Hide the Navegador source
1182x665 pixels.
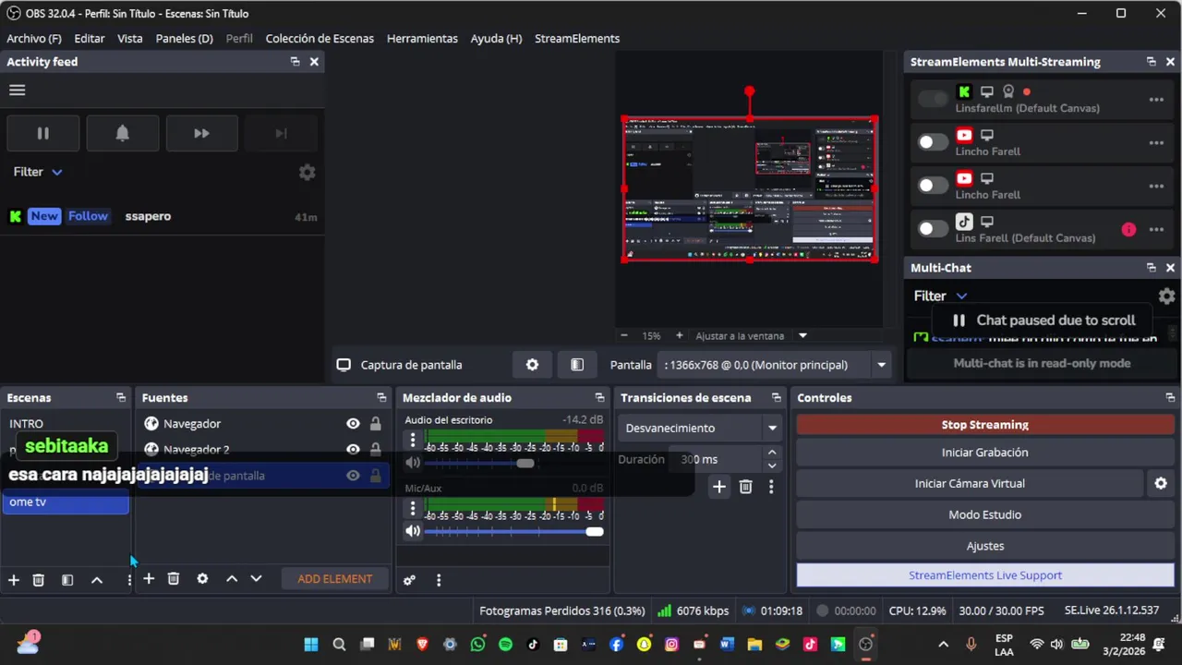pos(353,424)
